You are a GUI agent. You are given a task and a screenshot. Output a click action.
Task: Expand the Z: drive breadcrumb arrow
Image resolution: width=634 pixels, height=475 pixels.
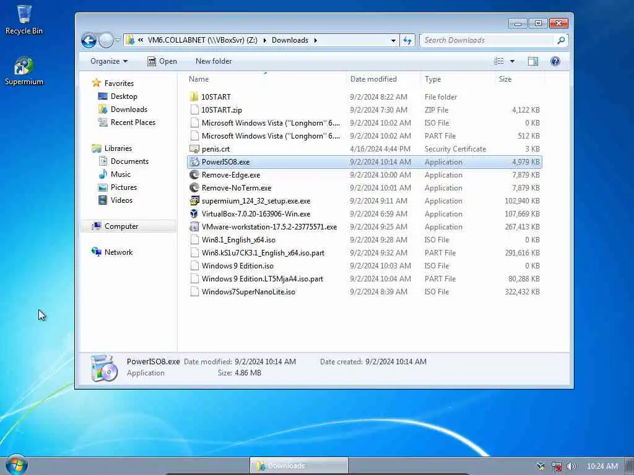(x=265, y=40)
